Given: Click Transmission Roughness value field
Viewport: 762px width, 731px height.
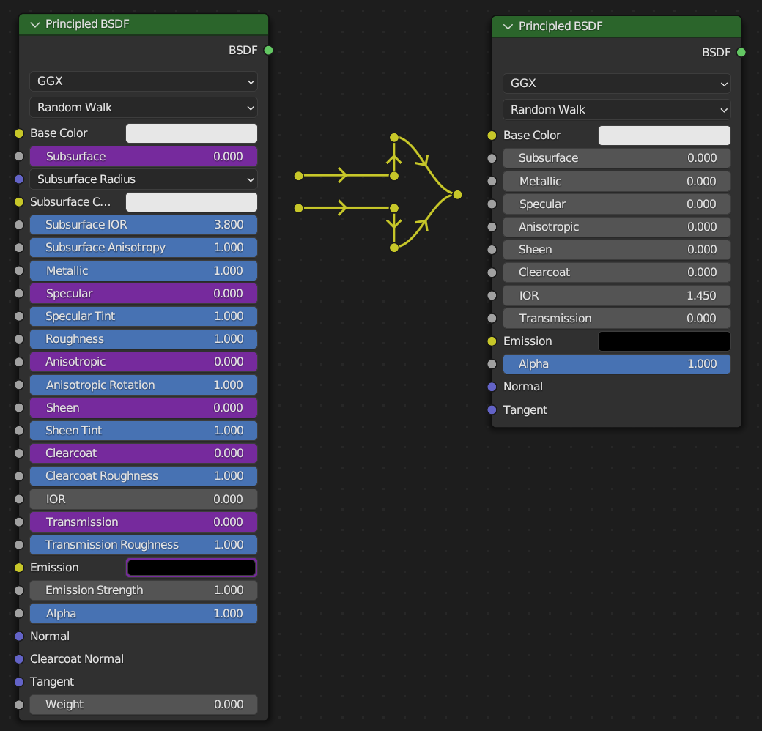Looking at the screenshot, I should [144, 544].
